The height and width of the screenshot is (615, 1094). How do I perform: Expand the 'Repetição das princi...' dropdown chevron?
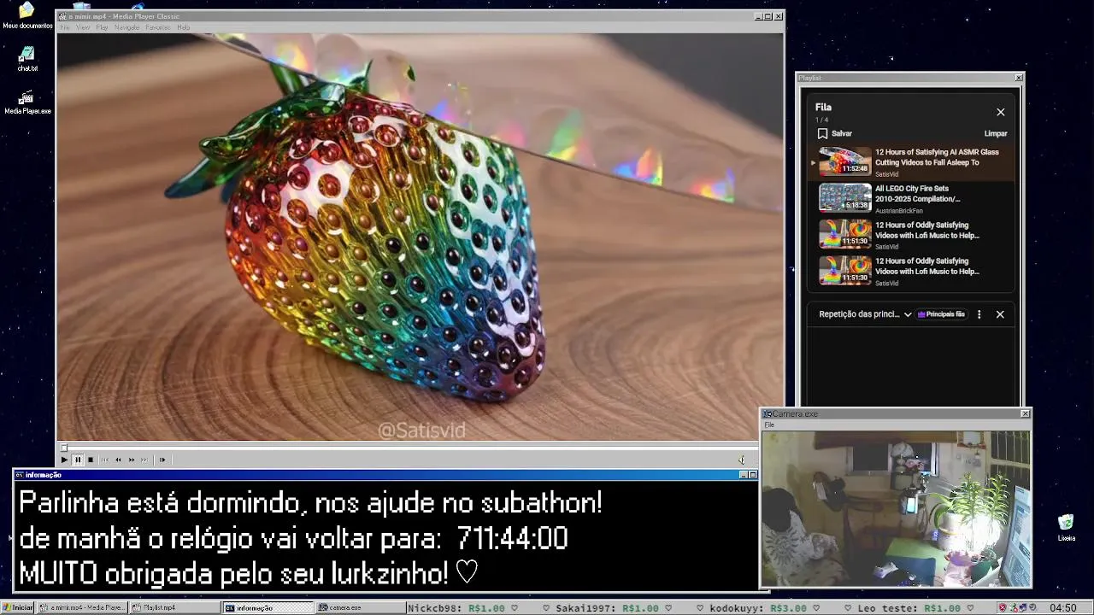point(908,314)
